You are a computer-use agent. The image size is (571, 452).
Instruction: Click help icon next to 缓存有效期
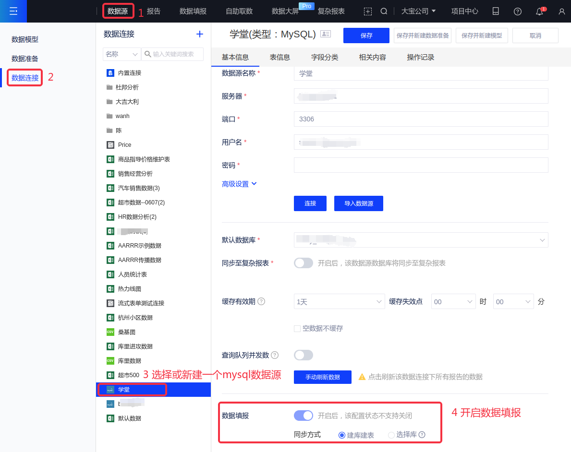pos(261,301)
